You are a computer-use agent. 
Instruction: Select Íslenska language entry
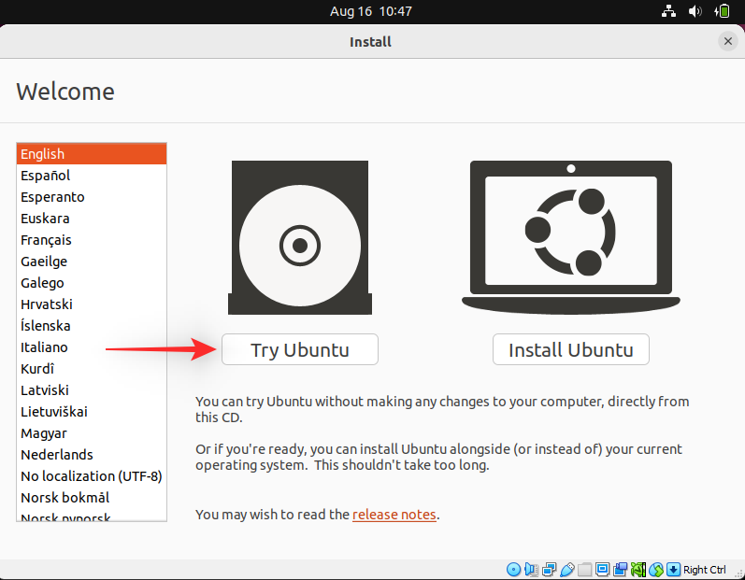click(92, 326)
